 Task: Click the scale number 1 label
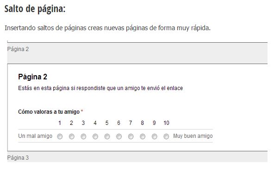[60, 123]
